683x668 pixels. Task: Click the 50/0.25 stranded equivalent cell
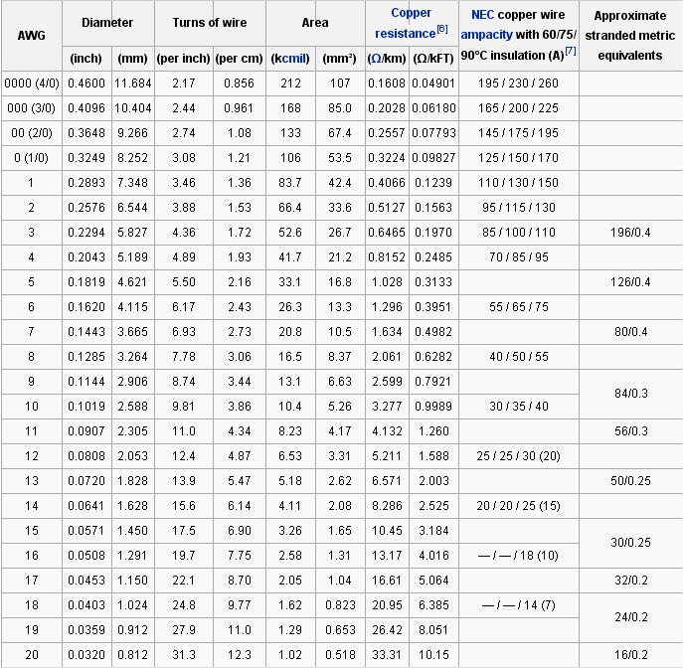pyautogui.click(x=630, y=480)
